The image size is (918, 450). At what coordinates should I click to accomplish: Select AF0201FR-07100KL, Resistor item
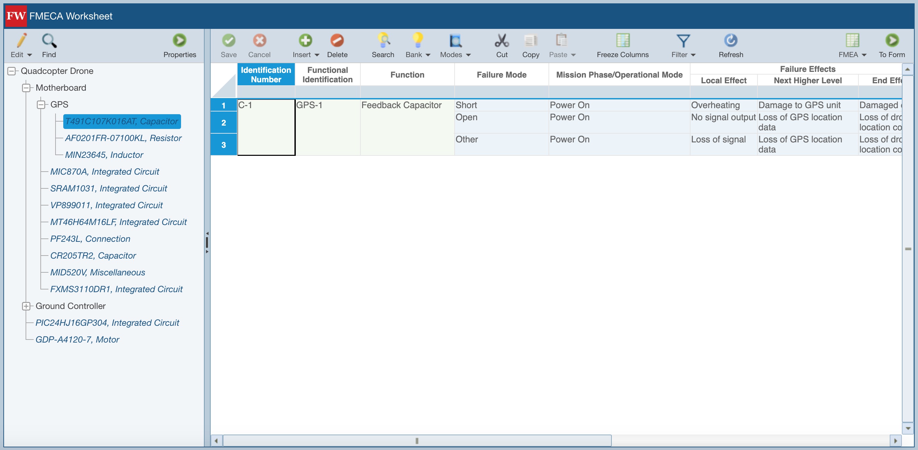point(123,138)
